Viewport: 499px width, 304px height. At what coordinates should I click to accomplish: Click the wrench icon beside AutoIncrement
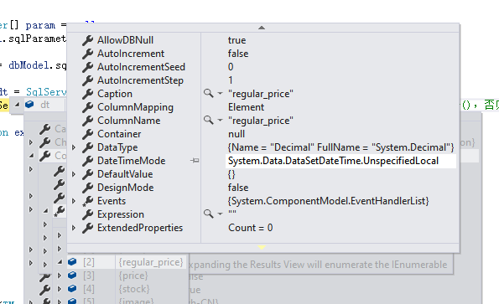click(x=87, y=54)
